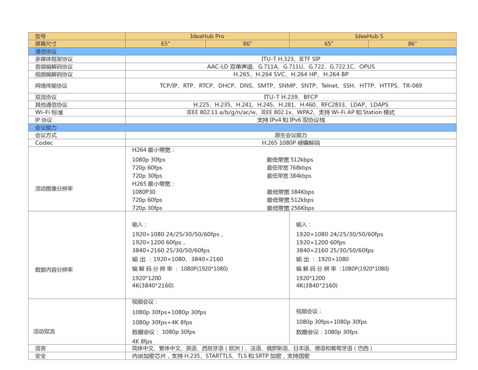Click the blue '会议能力' section header

pyautogui.click(x=242, y=128)
